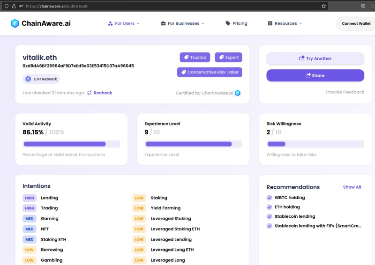375x265 pixels.
Task: Click the vitalik.eth heading
Action: pyautogui.click(x=40, y=57)
